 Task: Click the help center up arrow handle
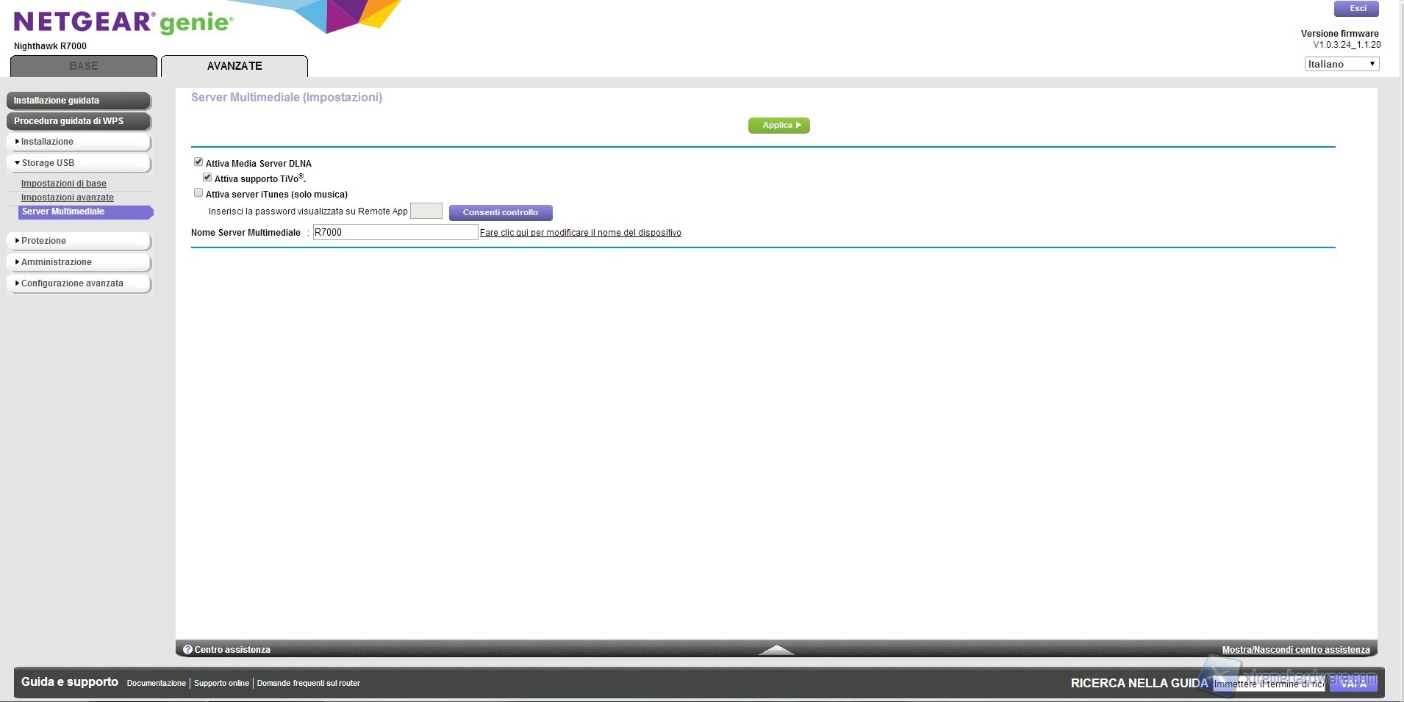(x=776, y=650)
